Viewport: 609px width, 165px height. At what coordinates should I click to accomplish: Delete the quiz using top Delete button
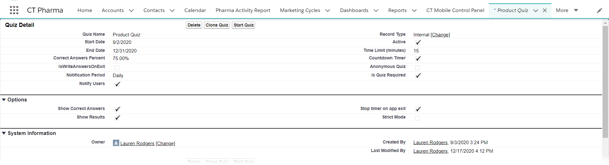(194, 25)
